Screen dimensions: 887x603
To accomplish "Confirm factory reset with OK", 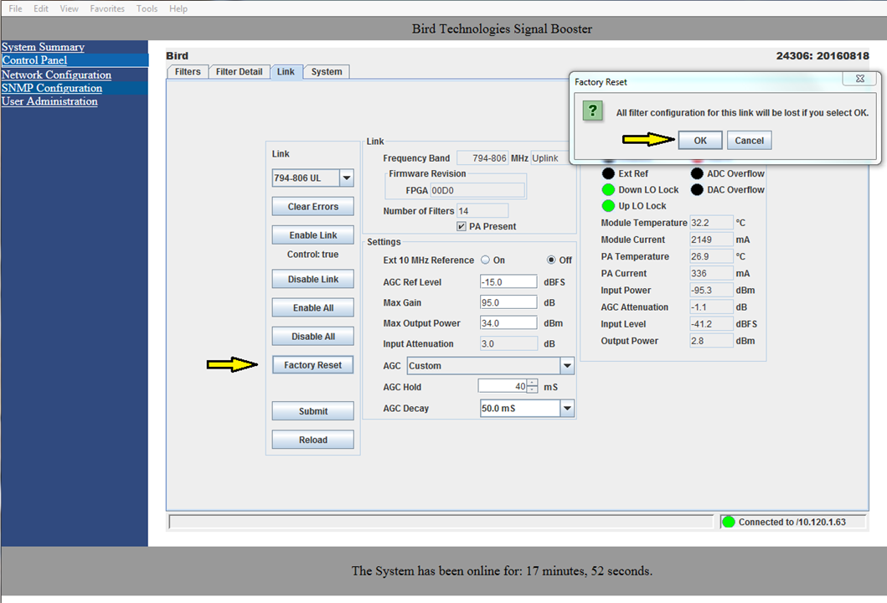I will 700,141.
